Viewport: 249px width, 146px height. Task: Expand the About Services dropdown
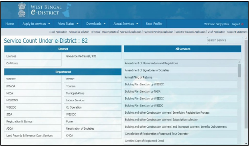click(x=126, y=24)
